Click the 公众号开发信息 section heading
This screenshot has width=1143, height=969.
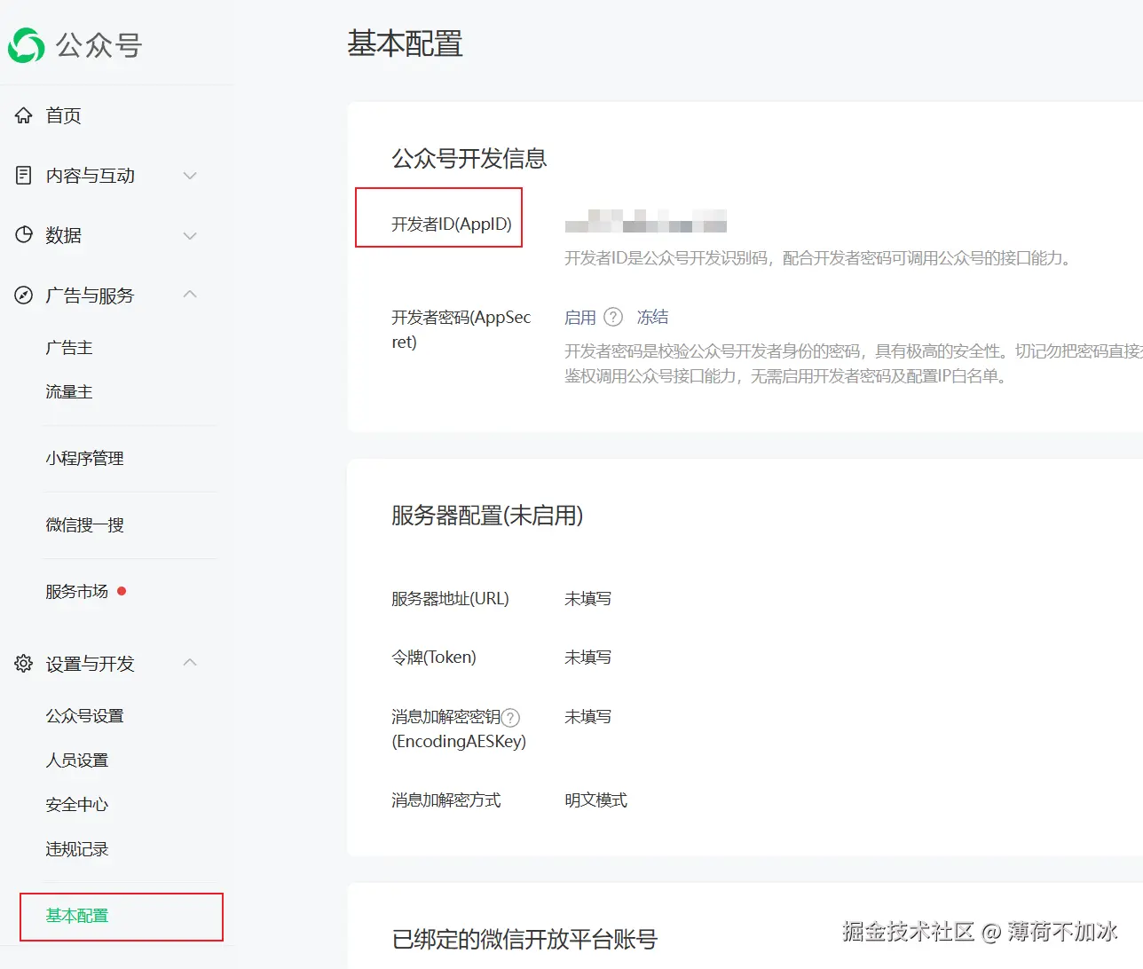pyautogui.click(x=469, y=159)
